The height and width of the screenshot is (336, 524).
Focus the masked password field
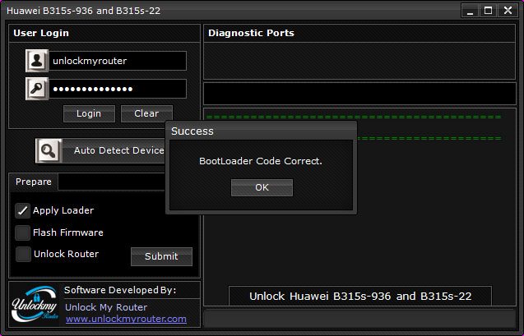coord(118,89)
